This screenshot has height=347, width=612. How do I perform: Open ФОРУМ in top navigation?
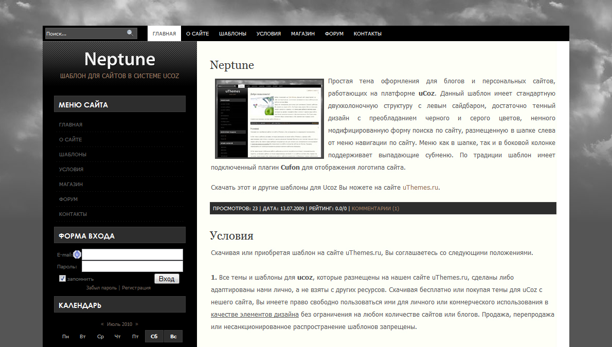(334, 33)
